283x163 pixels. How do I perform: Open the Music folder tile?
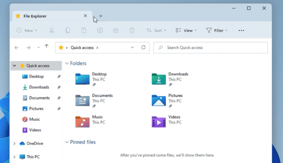[90, 122]
